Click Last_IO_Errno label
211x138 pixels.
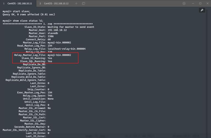click(36, 133)
